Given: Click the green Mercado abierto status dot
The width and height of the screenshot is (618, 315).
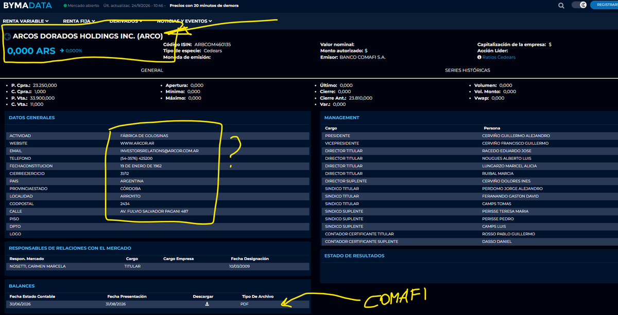Looking at the screenshot, I should point(65,6).
